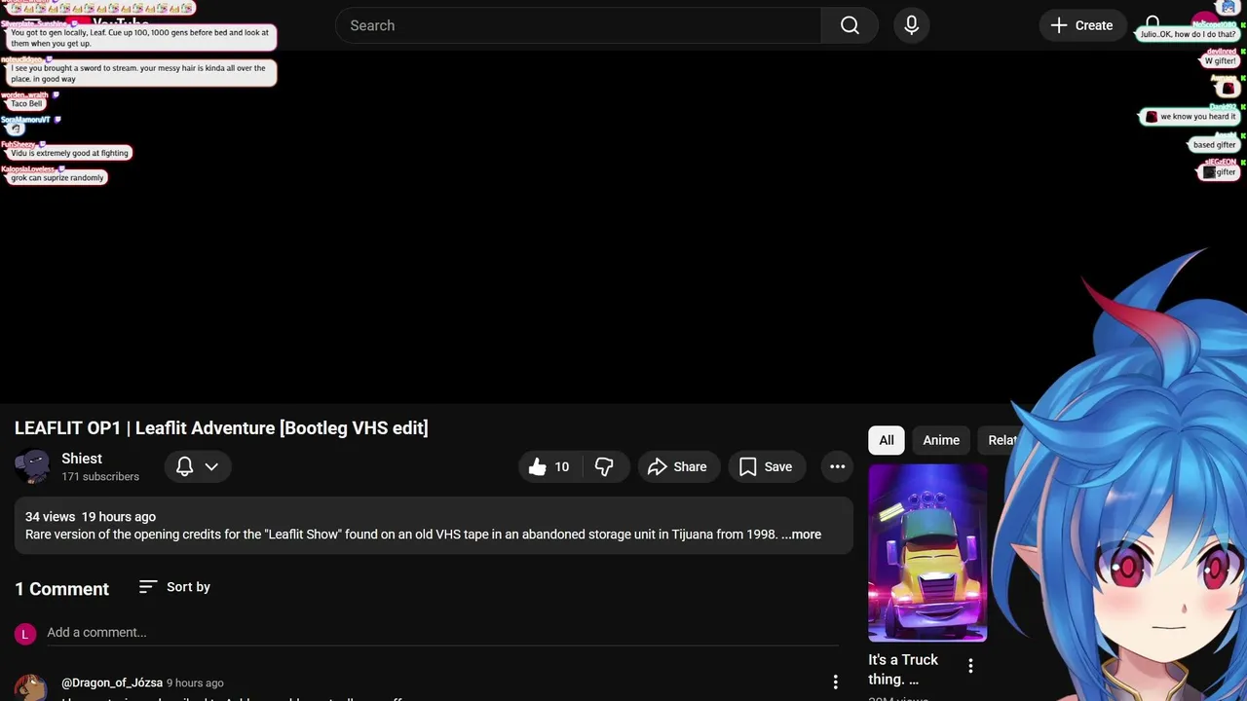Click chat message 'grok can suprize randomly'
This screenshot has height=701, width=1247.
pos(57,178)
